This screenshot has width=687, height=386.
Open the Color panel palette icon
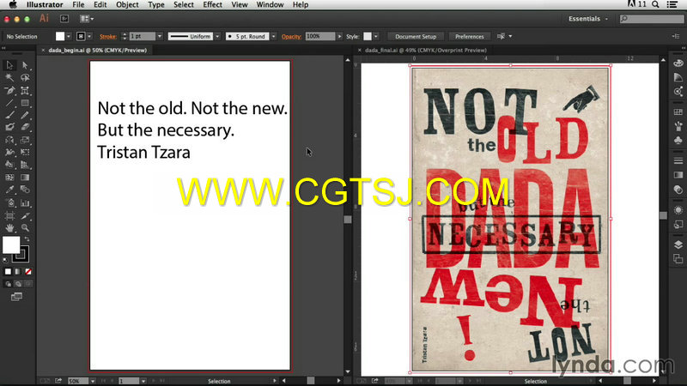pyautogui.click(x=678, y=63)
